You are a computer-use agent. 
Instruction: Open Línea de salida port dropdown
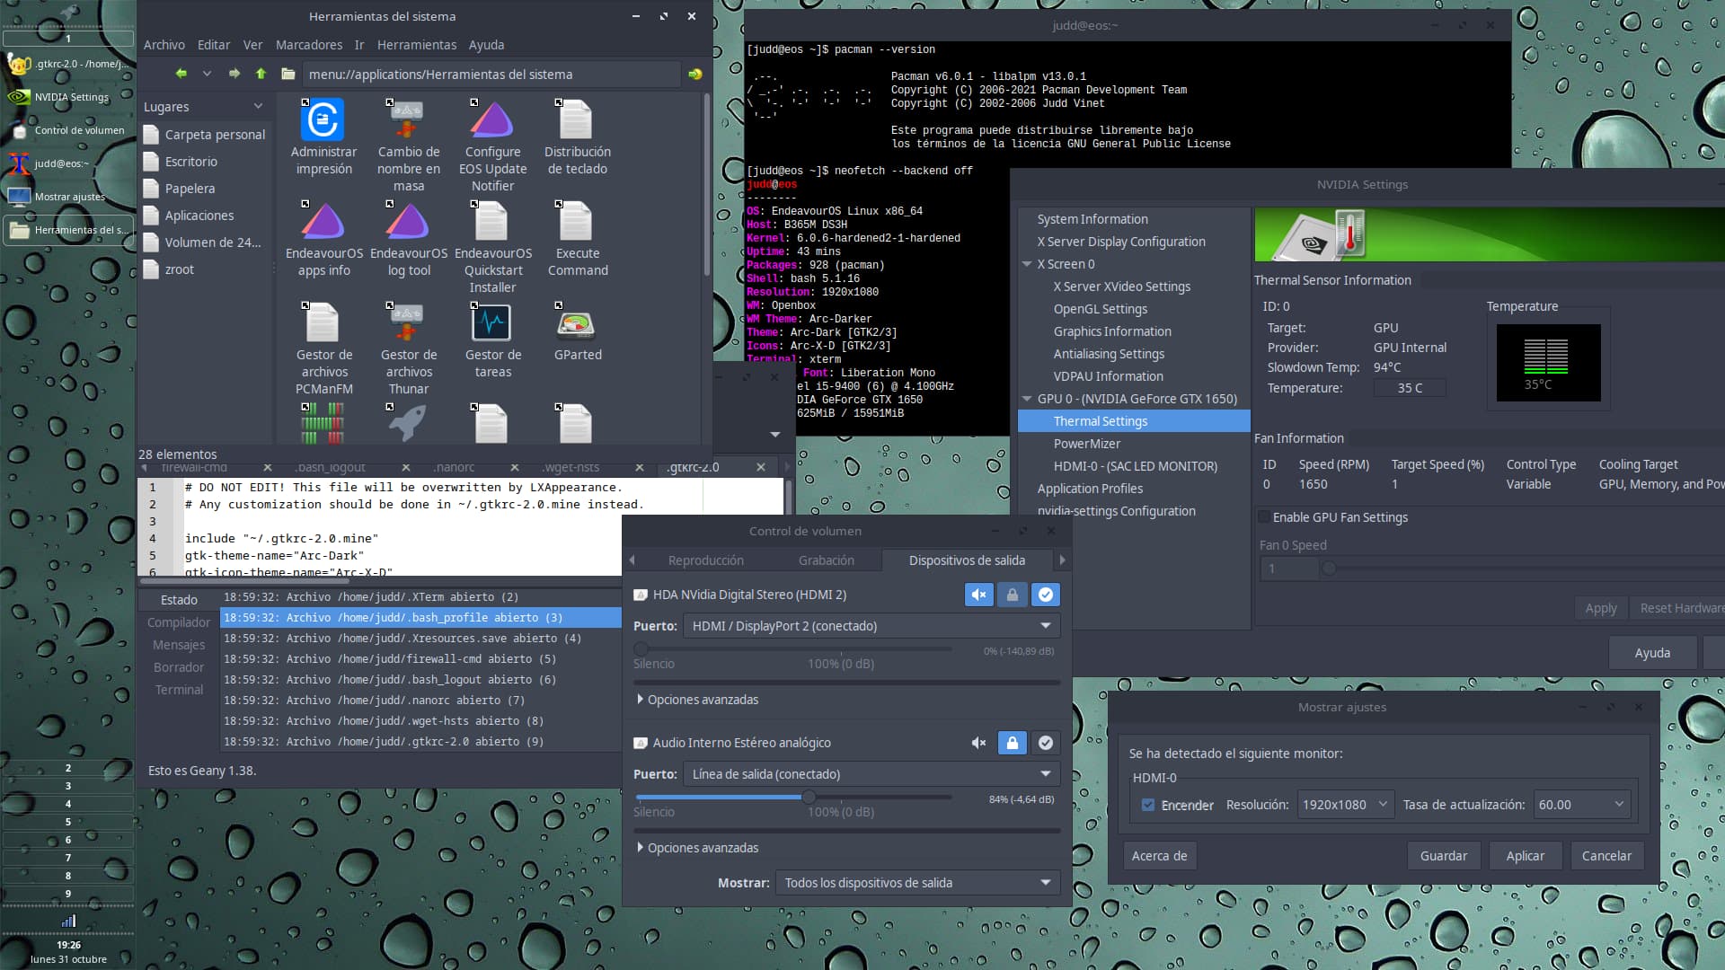[x=871, y=774]
